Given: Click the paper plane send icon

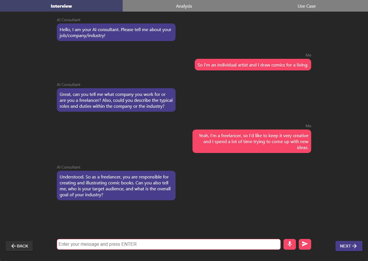Looking at the screenshot, I should (305, 244).
